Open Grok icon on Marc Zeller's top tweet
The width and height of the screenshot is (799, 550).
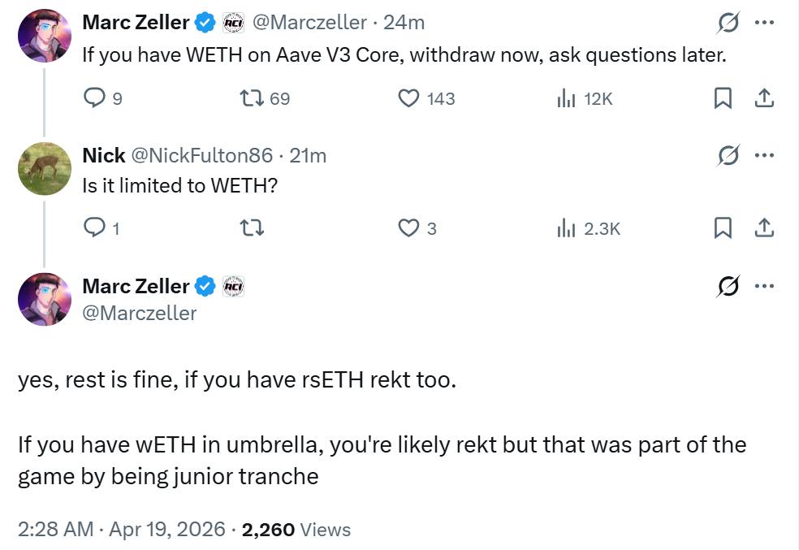coord(728,24)
